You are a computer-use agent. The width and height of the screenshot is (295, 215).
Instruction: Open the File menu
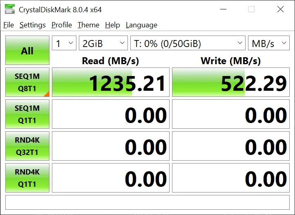9,25
